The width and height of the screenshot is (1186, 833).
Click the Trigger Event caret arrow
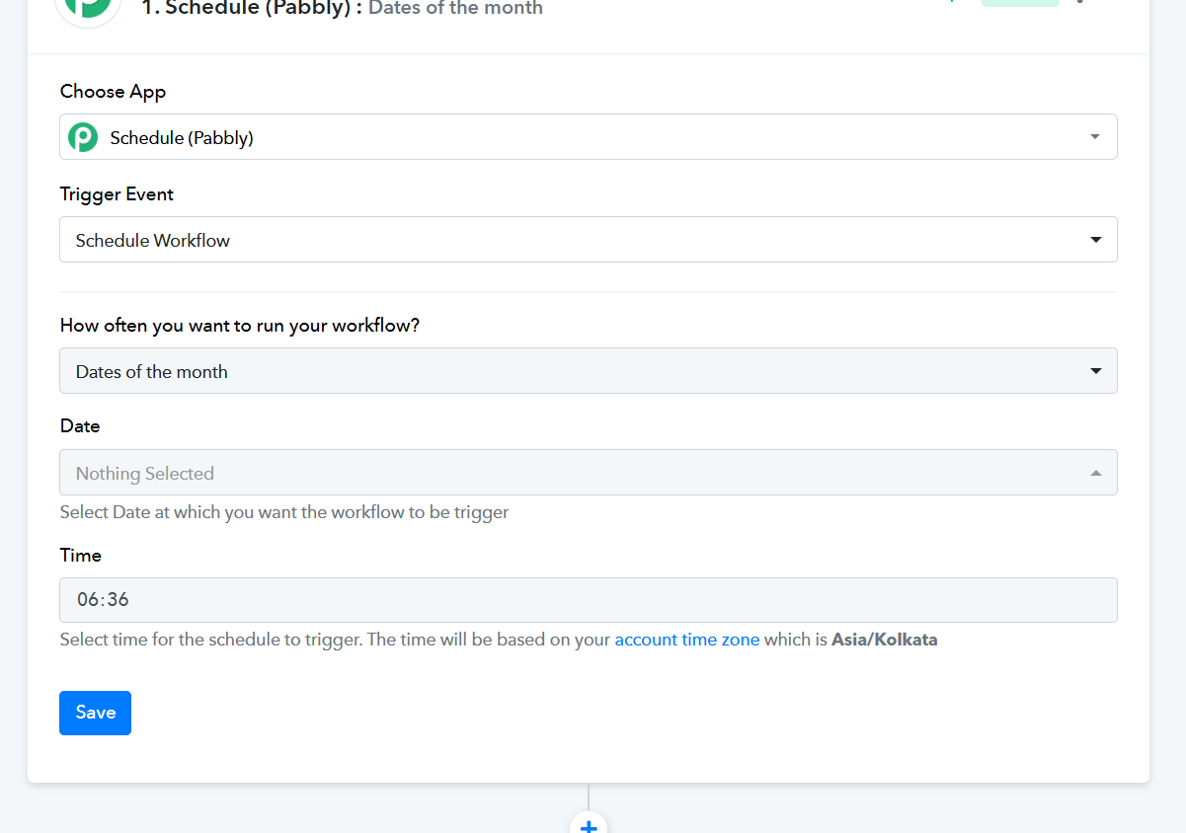click(x=1094, y=240)
